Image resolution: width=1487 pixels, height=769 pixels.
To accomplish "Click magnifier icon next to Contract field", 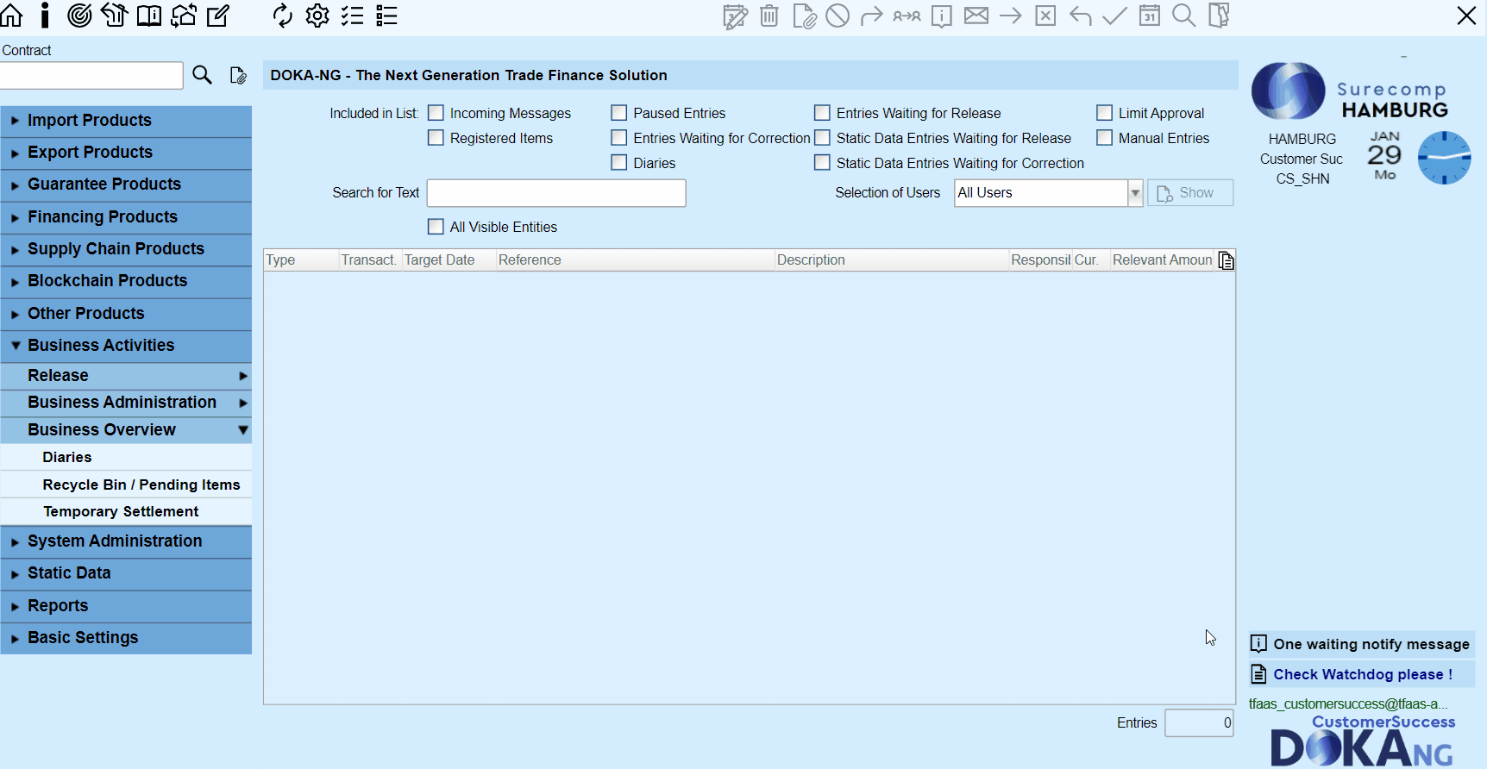I will pos(202,75).
